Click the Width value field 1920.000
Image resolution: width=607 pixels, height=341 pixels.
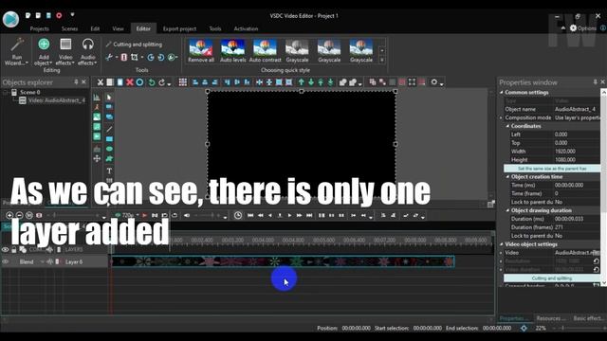pyautogui.click(x=577, y=152)
